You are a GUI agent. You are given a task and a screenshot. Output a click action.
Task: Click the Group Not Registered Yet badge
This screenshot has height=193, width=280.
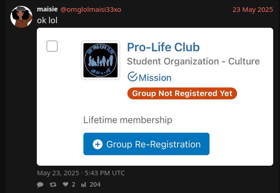(x=182, y=93)
